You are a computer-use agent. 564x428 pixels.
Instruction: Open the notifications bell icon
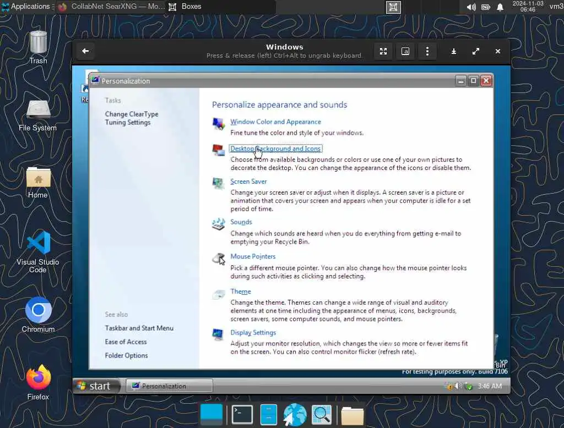[500, 7]
